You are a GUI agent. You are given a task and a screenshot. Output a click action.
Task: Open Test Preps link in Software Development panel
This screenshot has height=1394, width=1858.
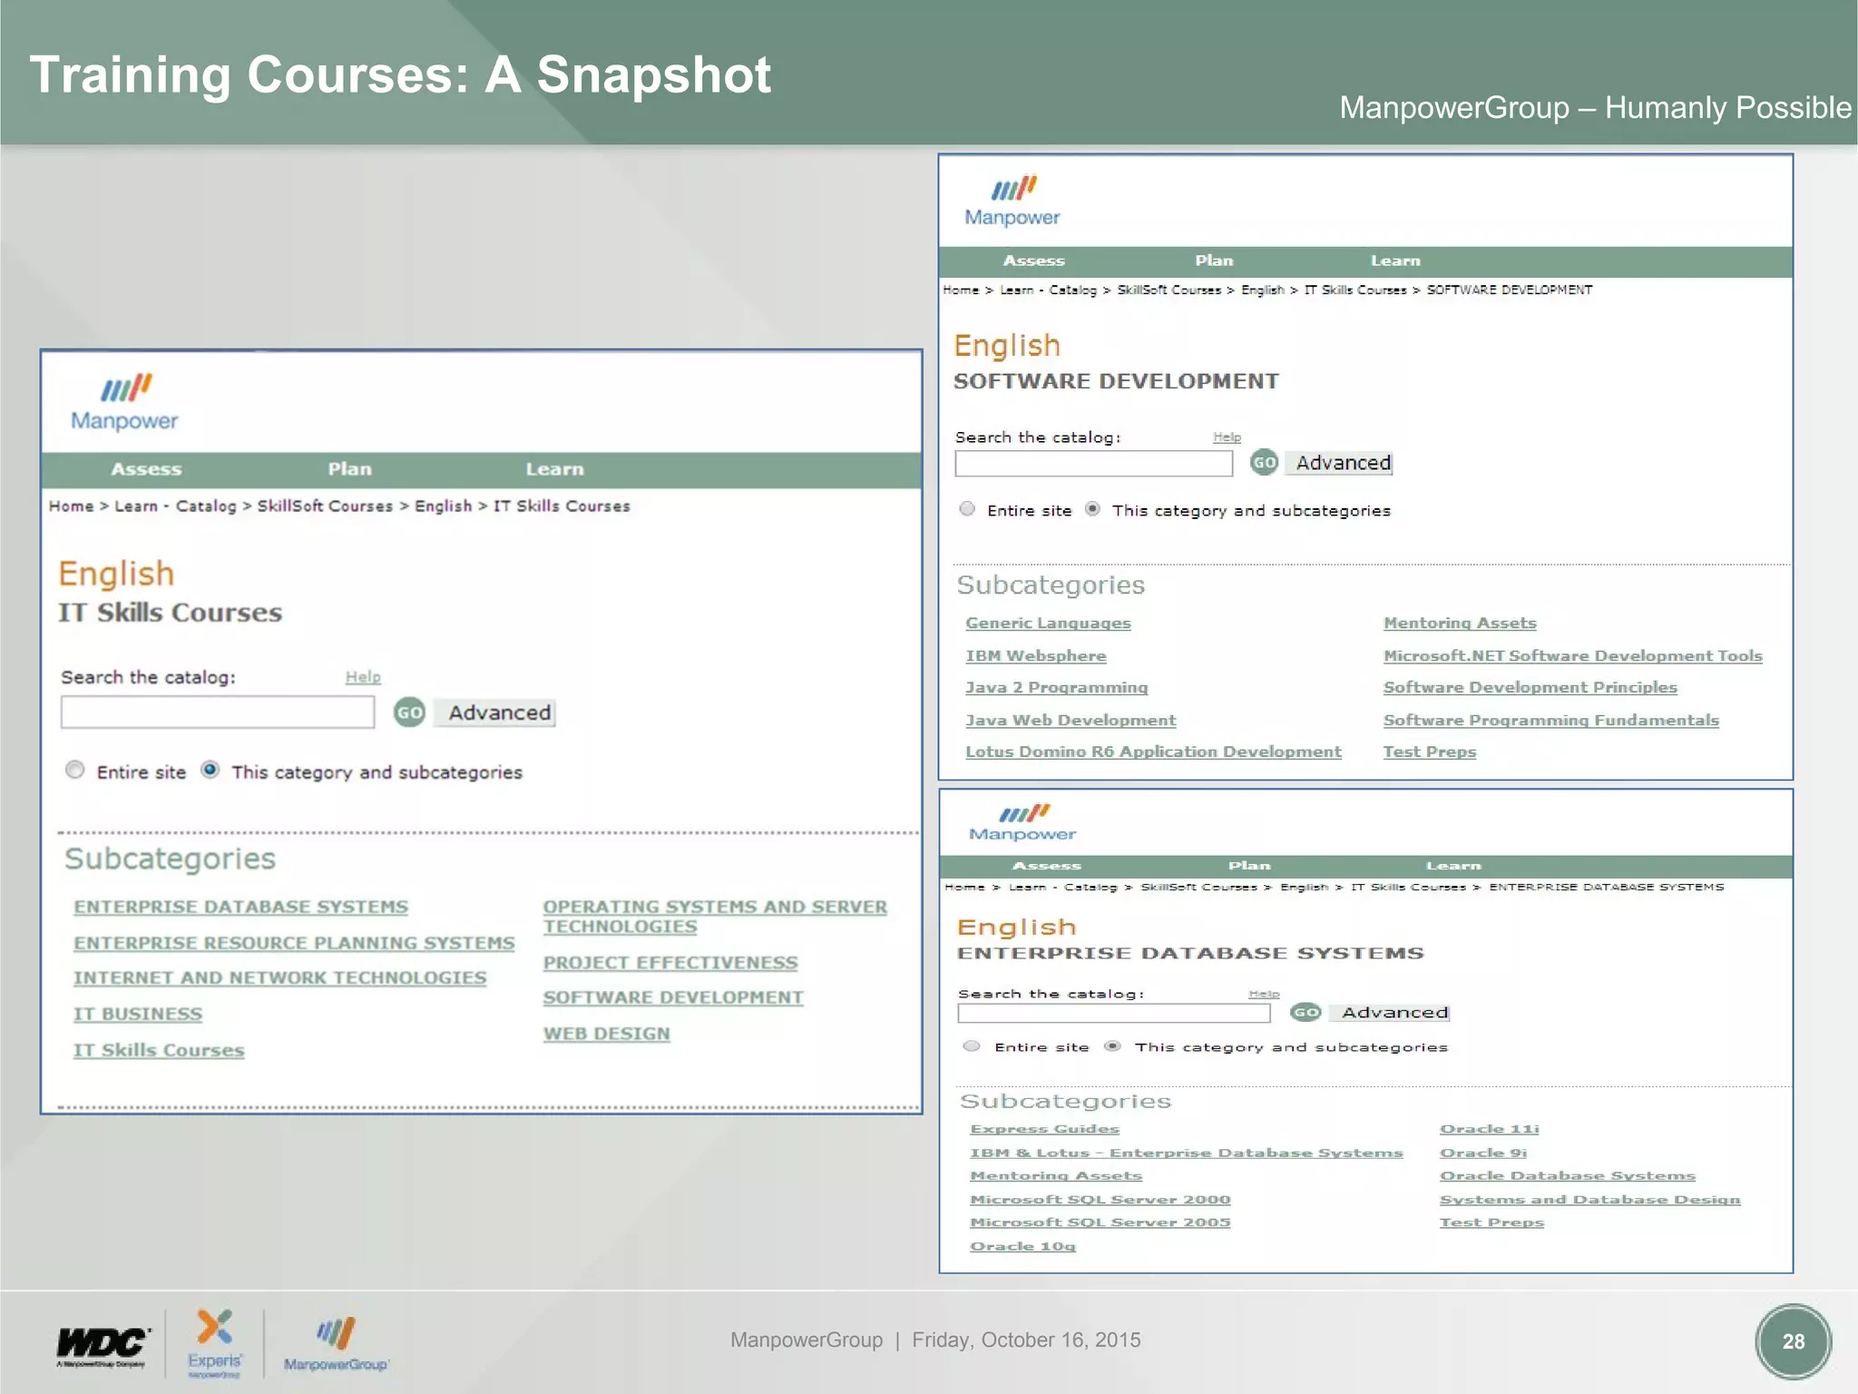tap(1429, 751)
